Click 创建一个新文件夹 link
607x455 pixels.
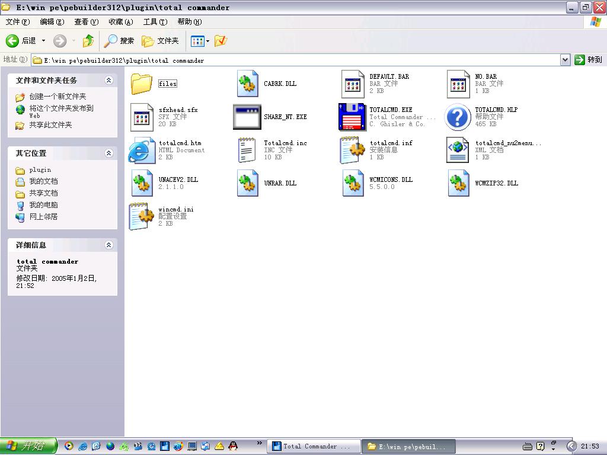(x=57, y=97)
